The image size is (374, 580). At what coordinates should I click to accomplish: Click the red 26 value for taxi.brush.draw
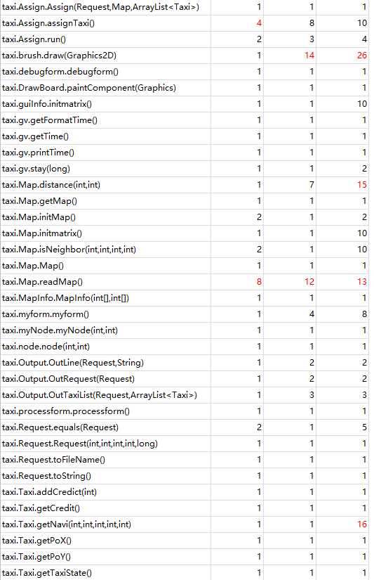pyautogui.click(x=362, y=56)
